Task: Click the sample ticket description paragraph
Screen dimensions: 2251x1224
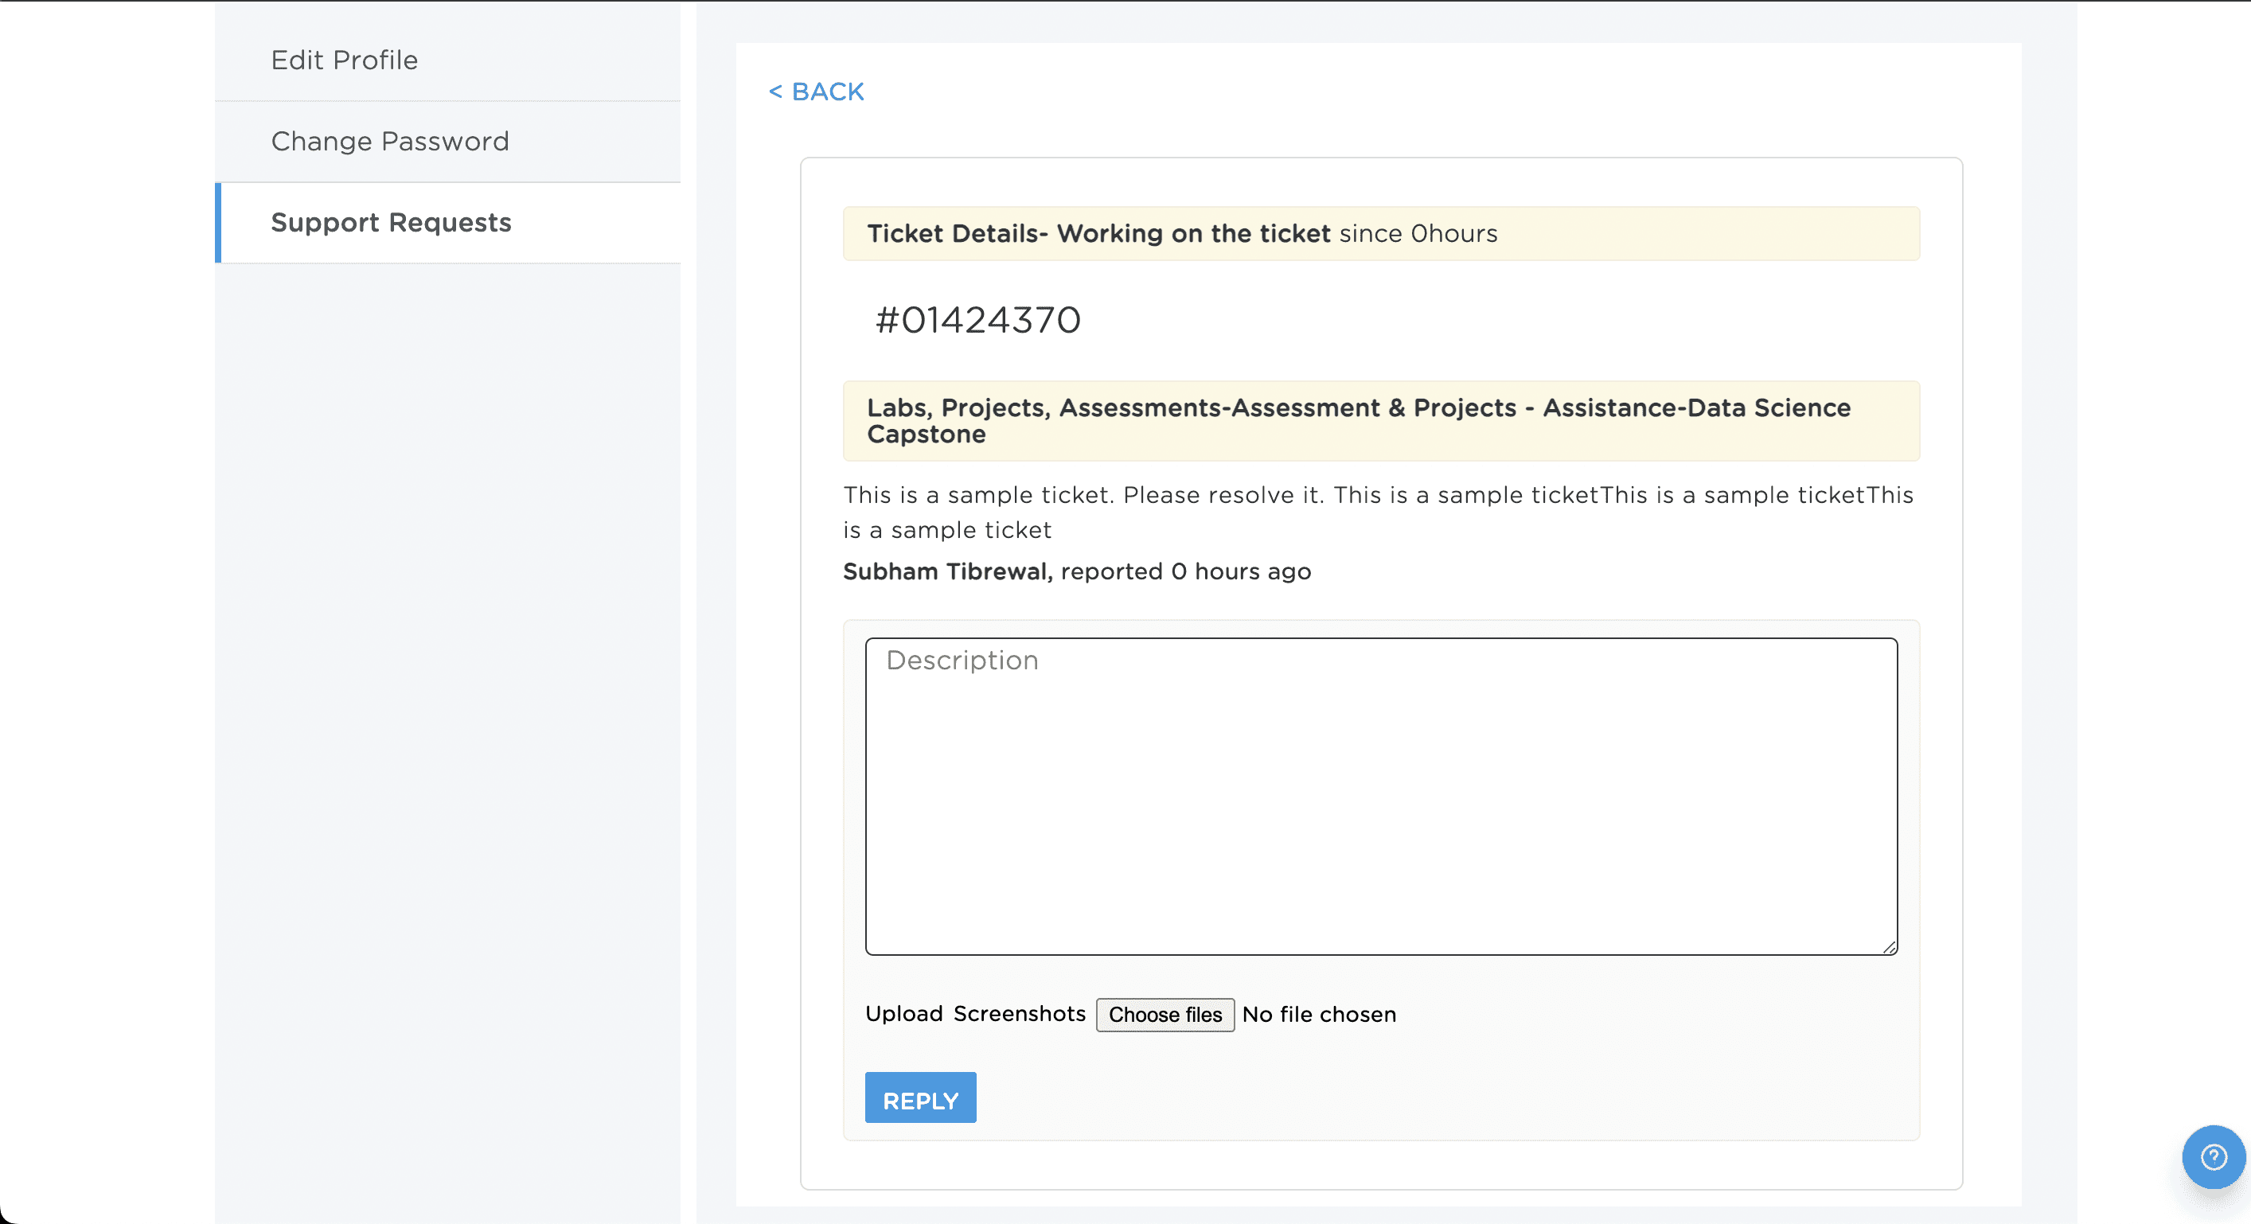Action: [x=1377, y=512]
